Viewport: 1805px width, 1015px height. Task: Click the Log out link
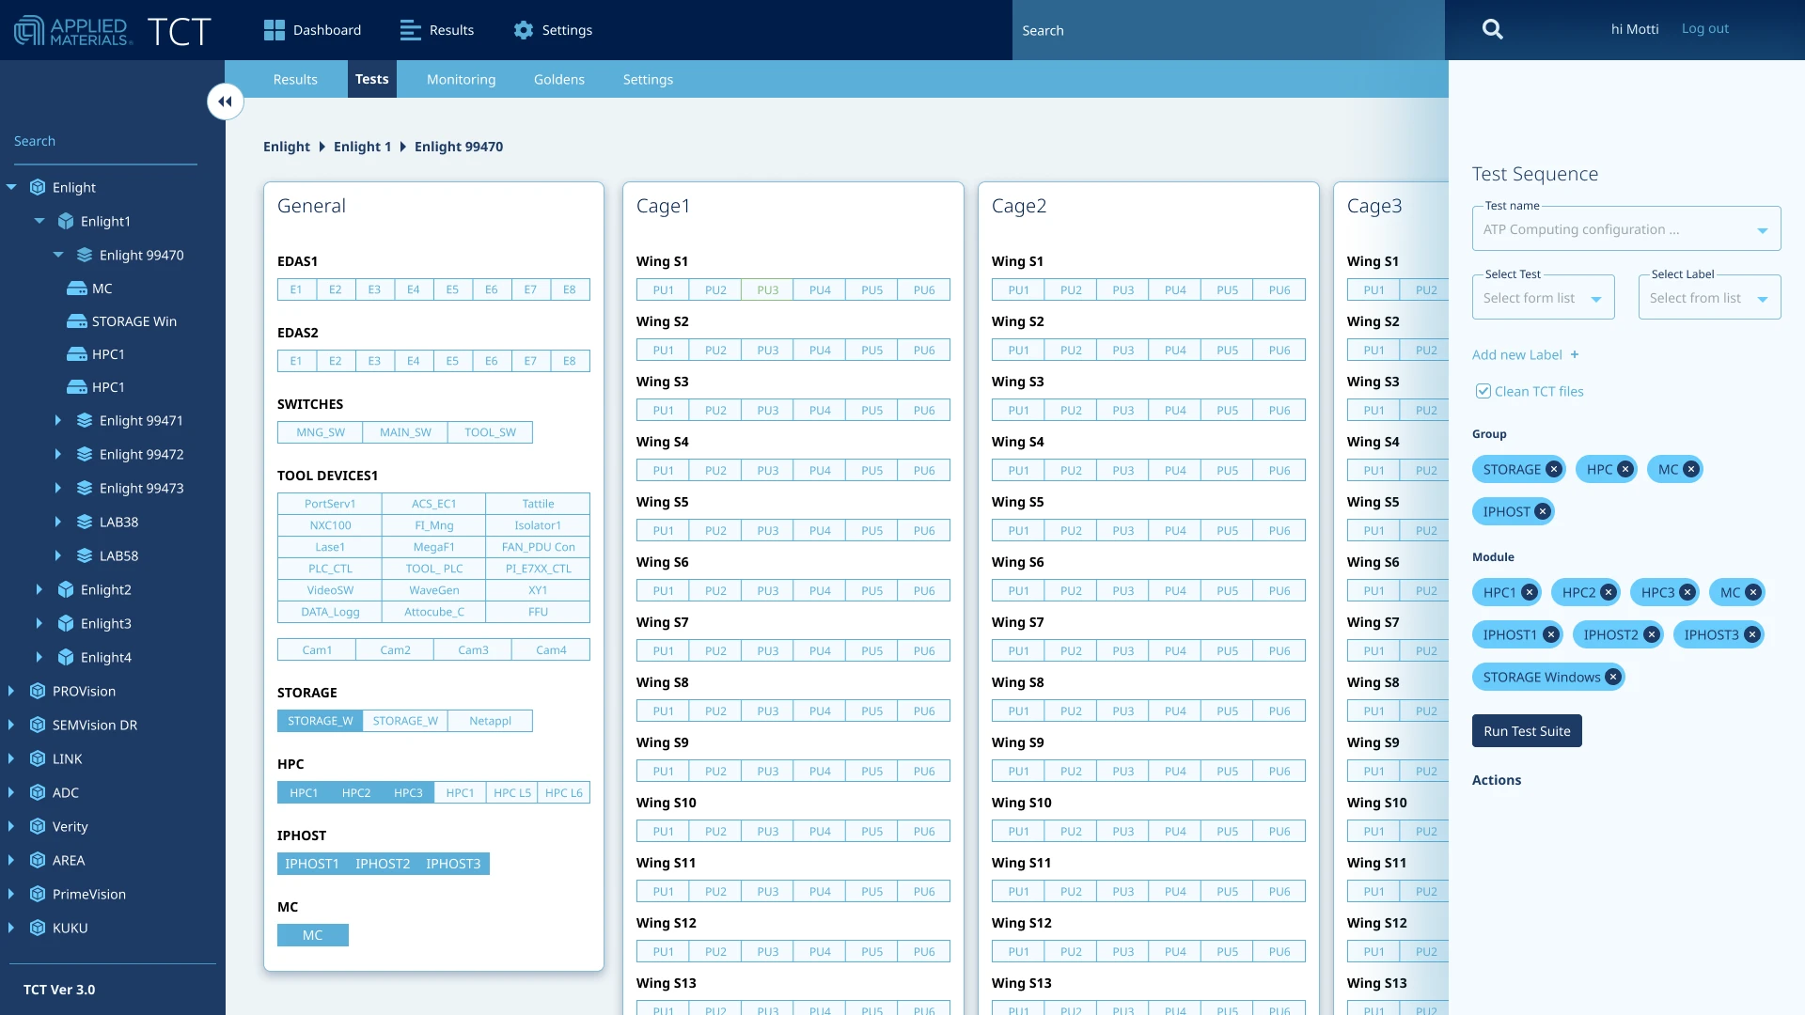[x=1704, y=28]
